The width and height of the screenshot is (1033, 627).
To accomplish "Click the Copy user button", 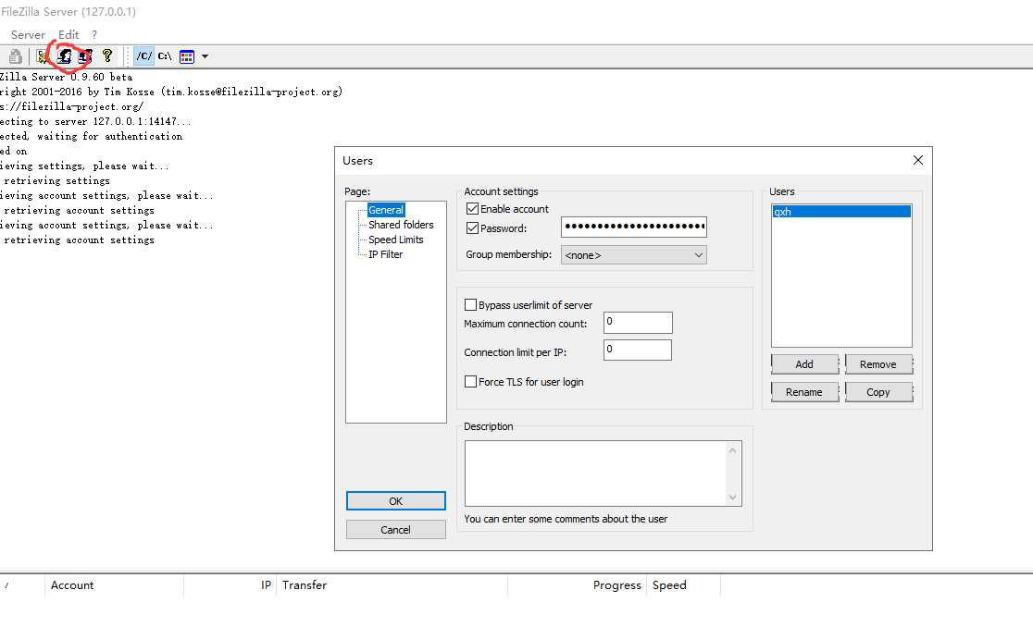I will pos(878,392).
